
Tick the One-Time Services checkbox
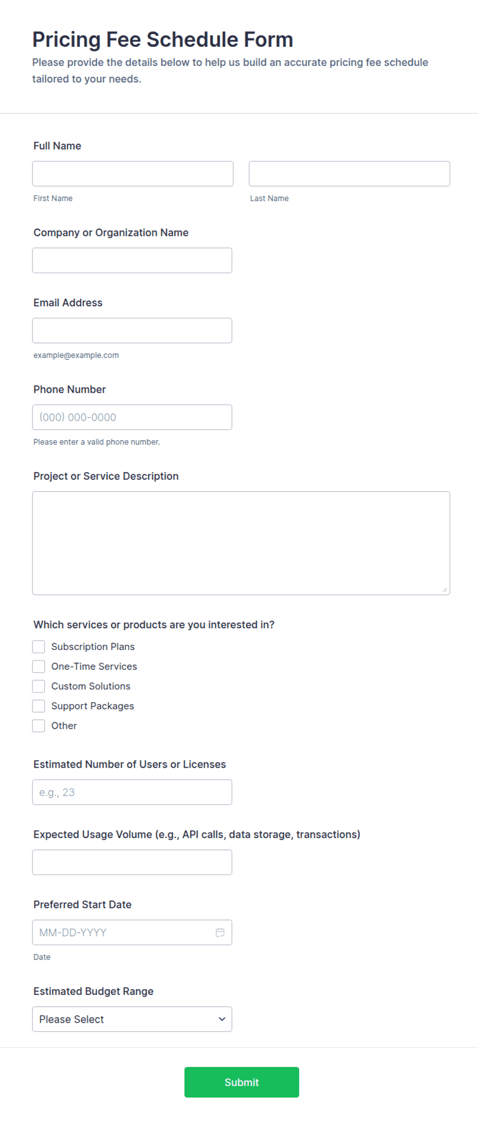pyautogui.click(x=39, y=666)
